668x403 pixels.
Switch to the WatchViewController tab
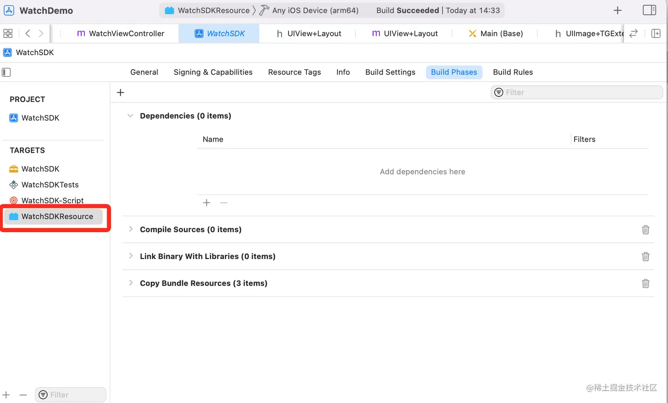point(121,34)
